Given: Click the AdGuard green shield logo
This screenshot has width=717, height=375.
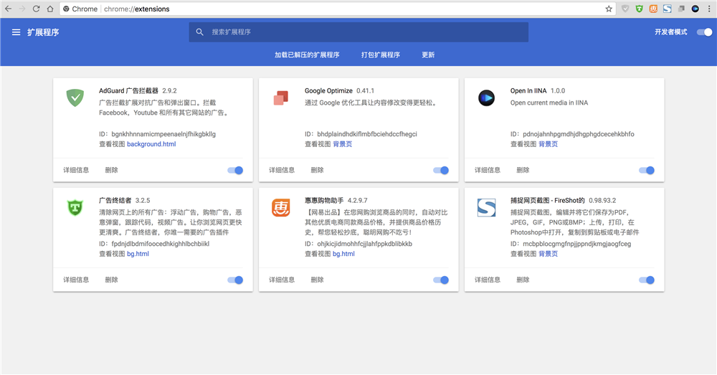Looking at the screenshot, I should pos(75,98).
